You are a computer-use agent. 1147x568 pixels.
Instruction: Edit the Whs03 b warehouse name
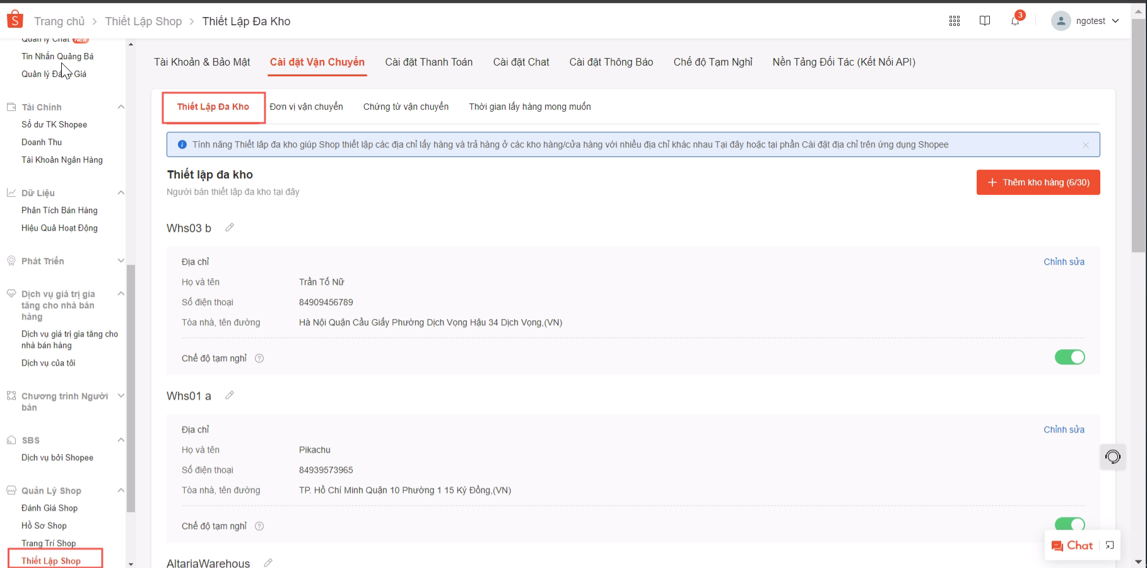coord(230,228)
